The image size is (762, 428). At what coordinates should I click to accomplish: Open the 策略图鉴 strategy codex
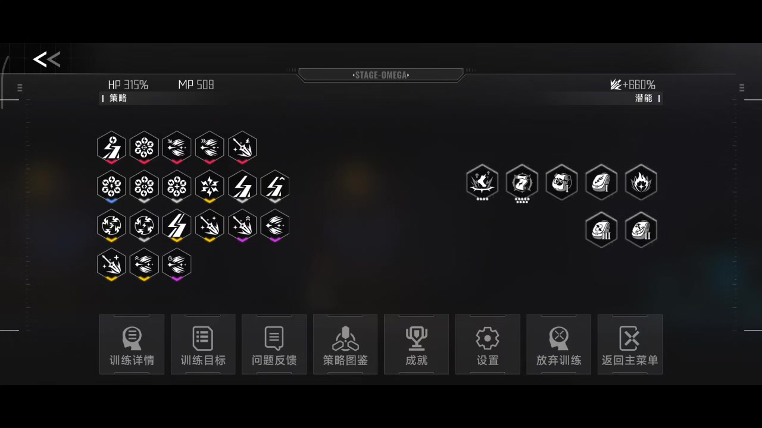[x=345, y=345]
